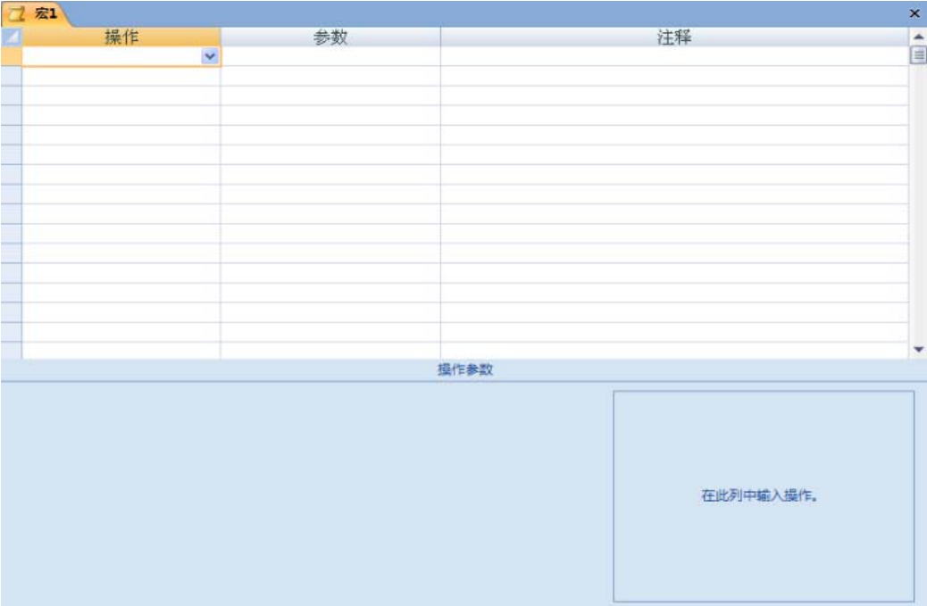Screen dimensions: 927x606
Task: Click the 参数 column header
Action: tap(330, 37)
